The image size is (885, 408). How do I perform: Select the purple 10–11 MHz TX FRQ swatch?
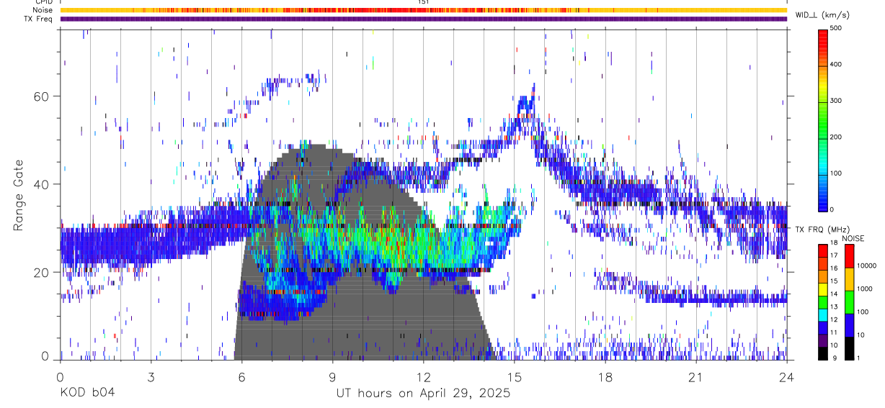pos(822,340)
